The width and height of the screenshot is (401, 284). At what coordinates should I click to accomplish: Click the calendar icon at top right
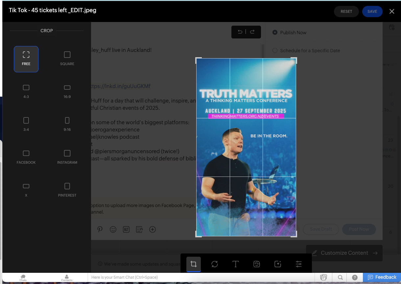[x=392, y=27]
